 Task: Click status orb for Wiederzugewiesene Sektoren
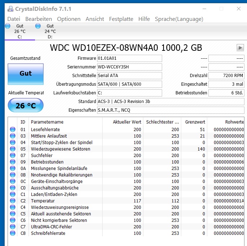click(x=13, y=149)
